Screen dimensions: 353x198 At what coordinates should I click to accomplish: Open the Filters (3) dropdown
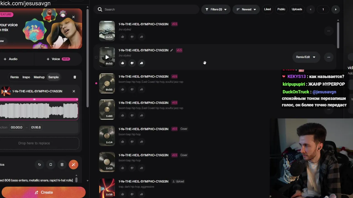(216, 9)
